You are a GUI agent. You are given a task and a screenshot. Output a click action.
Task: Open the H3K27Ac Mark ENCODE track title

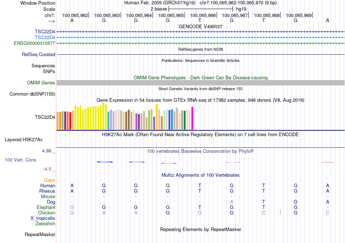(200, 134)
